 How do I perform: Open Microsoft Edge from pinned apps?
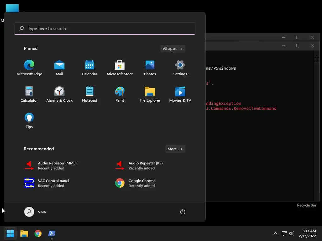[x=29, y=68]
